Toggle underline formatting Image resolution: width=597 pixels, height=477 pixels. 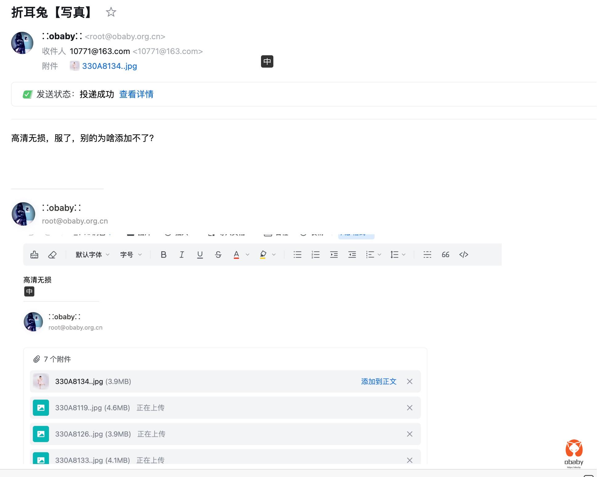pos(200,255)
